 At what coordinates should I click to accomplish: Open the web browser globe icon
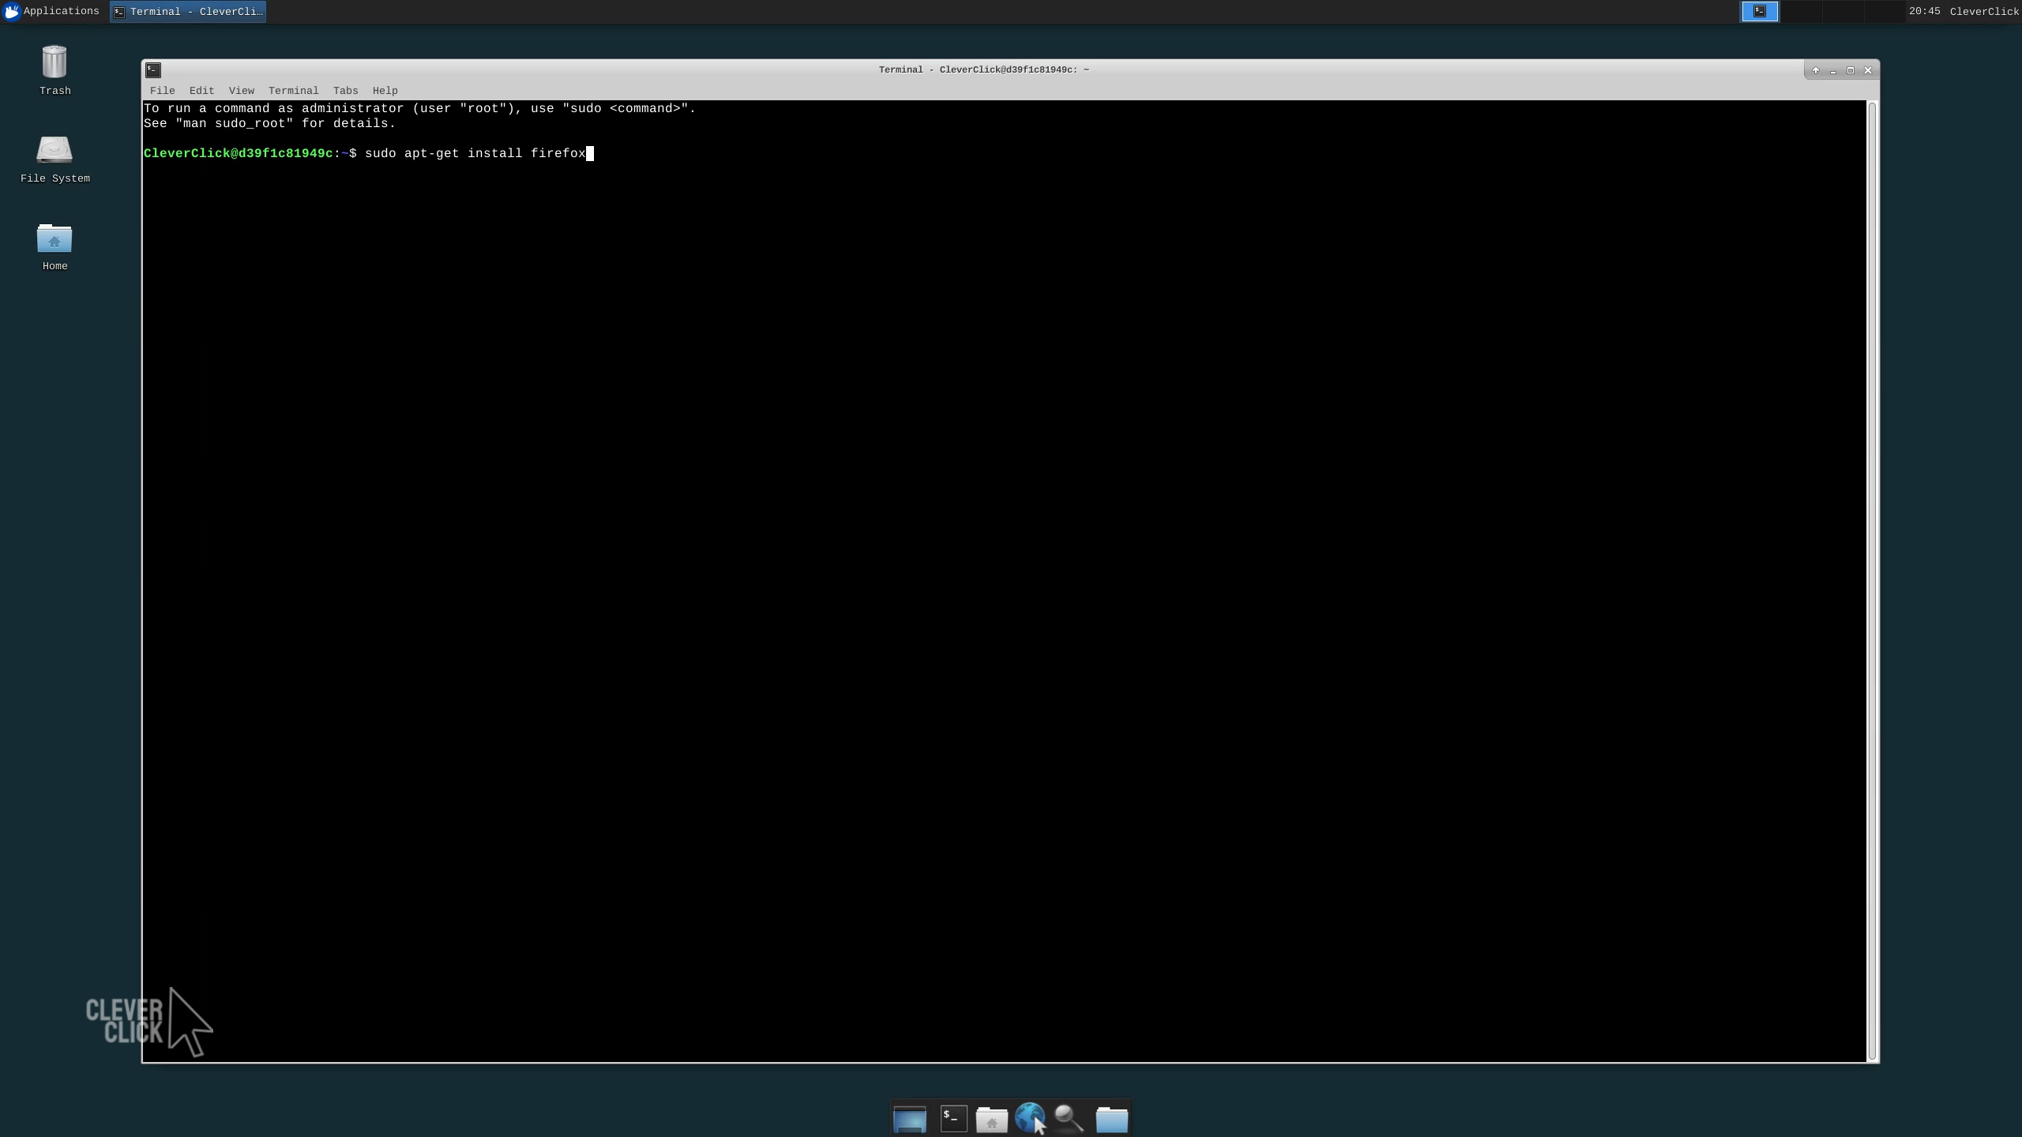coord(1029,1117)
